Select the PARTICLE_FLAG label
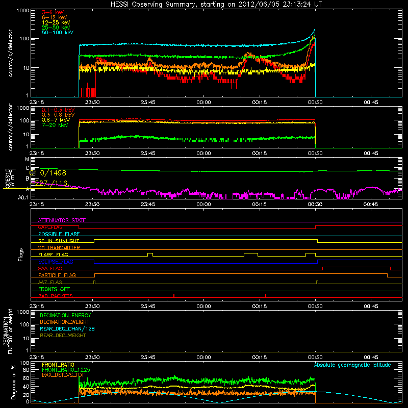Screen dimensions: 408x408 click(57, 275)
